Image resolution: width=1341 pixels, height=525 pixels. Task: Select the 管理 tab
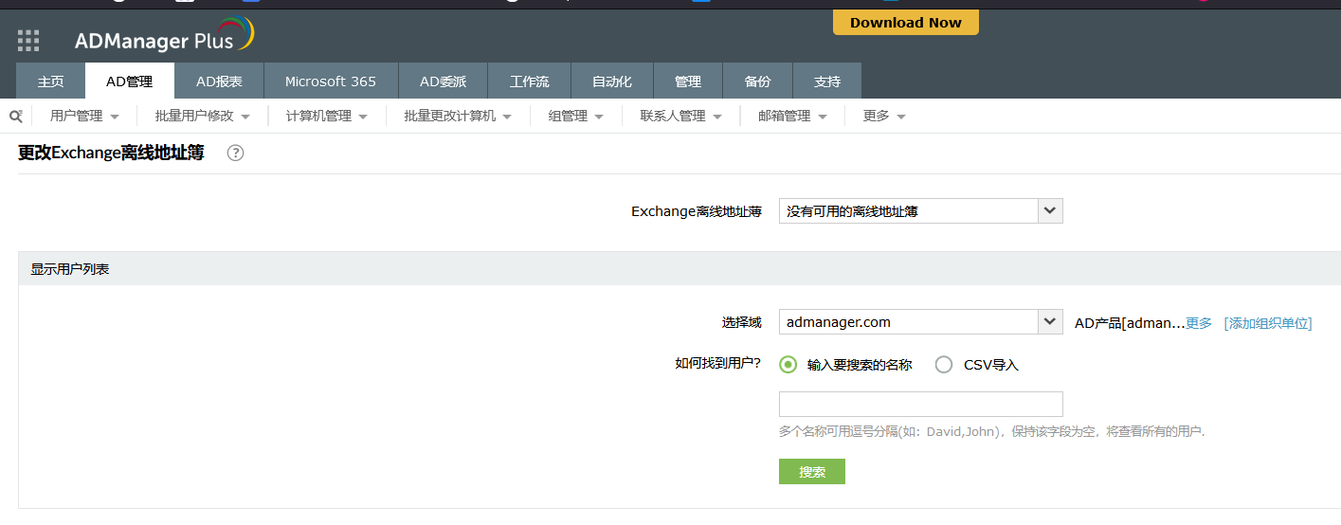click(x=688, y=81)
